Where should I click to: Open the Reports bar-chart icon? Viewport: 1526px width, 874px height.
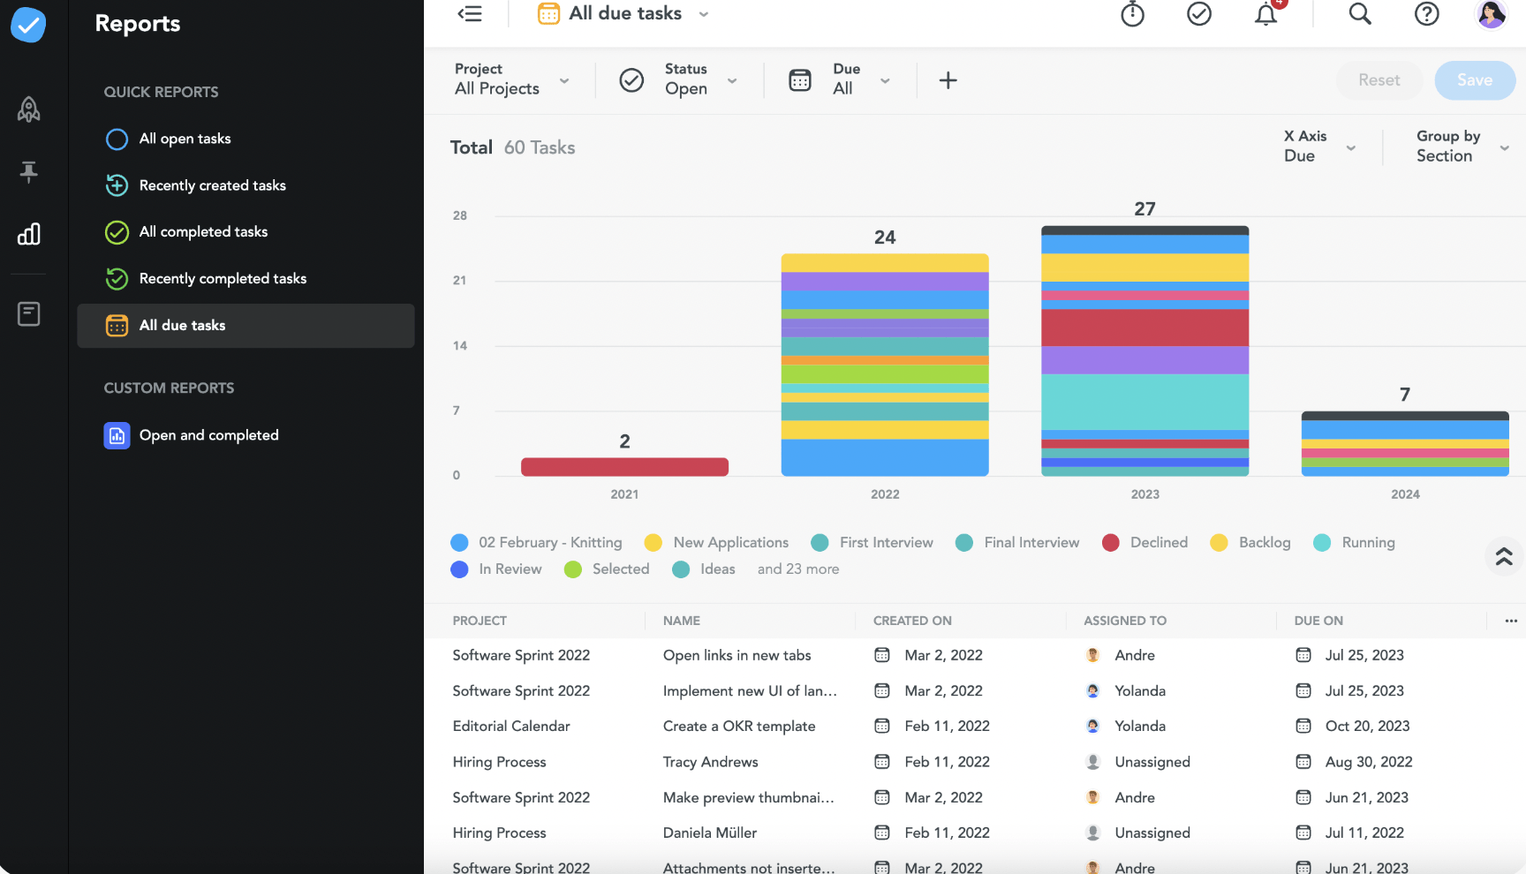27,234
